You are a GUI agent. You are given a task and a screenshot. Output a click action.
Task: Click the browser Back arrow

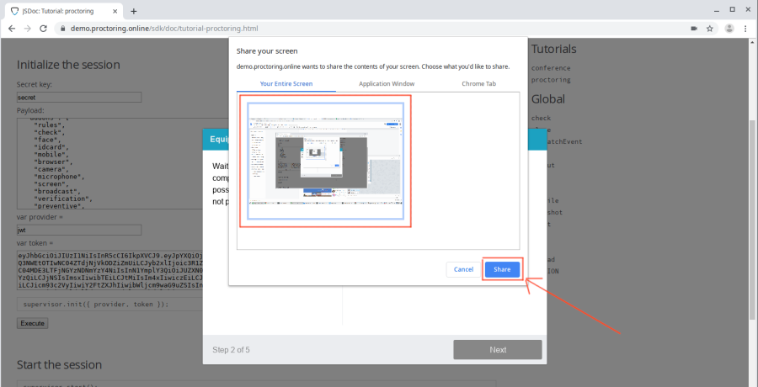click(x=12, y=29)
